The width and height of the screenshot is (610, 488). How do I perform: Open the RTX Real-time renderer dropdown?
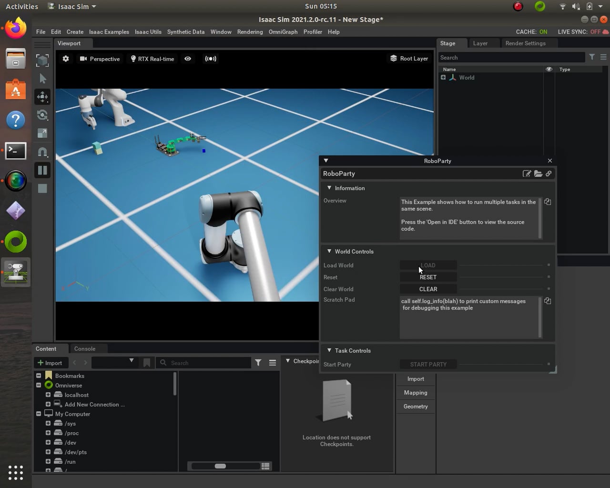pyautogui.click(x=152, y=59)
